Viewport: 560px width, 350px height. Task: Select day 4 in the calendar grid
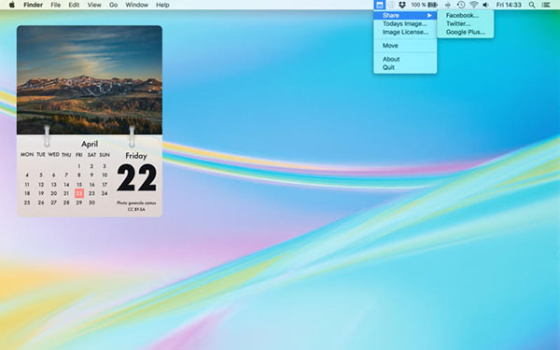point(27,175)
